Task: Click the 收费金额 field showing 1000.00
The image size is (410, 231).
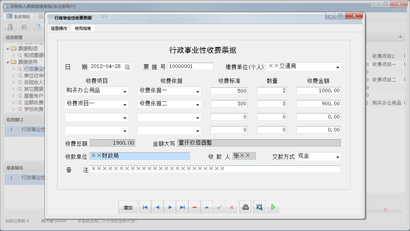Action: (x=319, y=91)
